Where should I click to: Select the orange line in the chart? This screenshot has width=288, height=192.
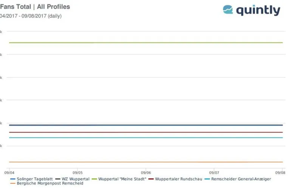coord(146,162)
